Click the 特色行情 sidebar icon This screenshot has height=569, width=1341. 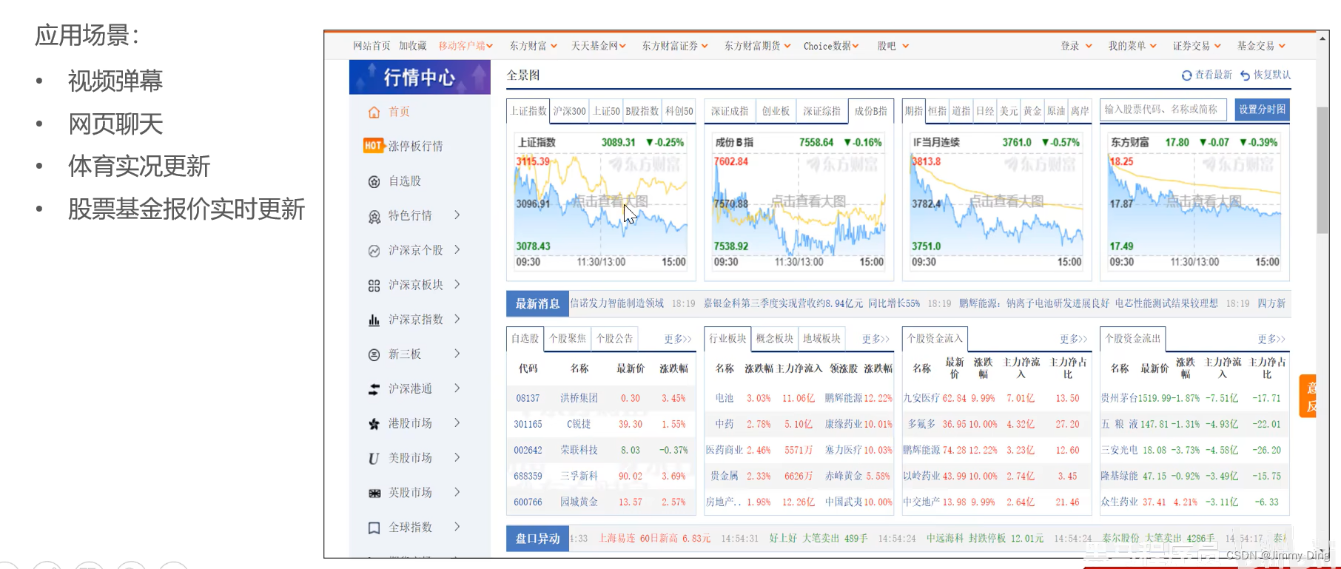pos(374,216)
